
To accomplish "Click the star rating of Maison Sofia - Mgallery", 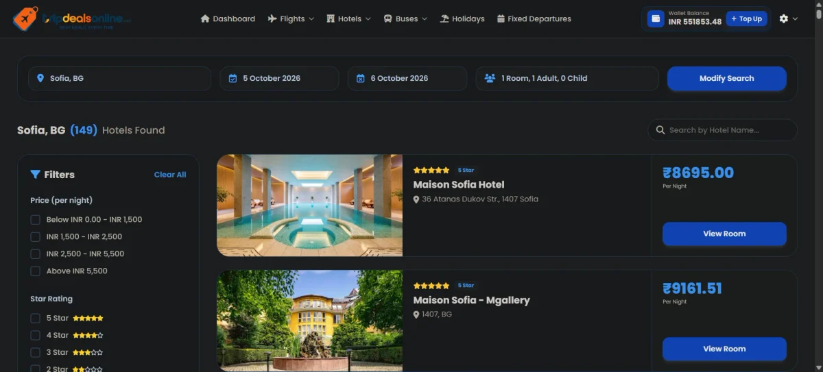I will point(431,285).
